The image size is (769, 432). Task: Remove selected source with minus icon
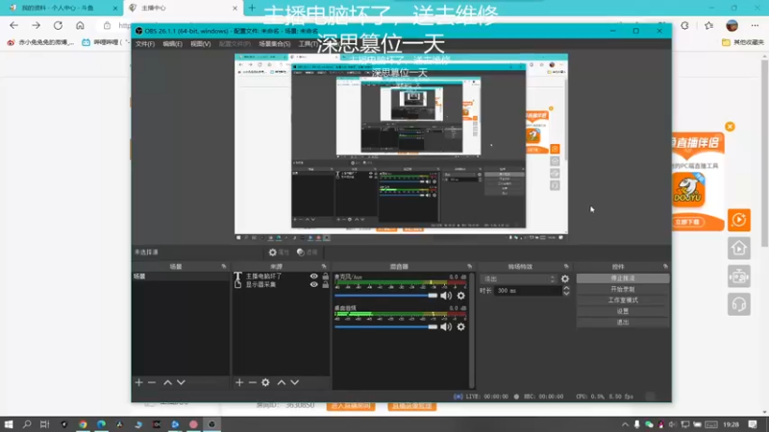coord(253,382)
